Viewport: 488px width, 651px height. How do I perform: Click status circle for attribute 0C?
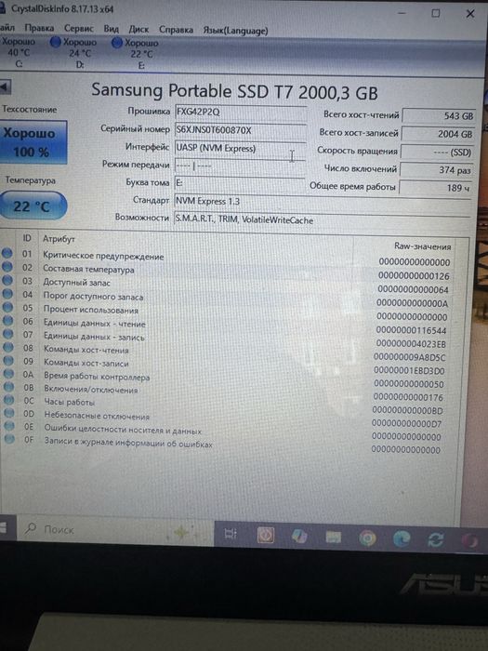pyautogui.click(x=9, y=400)
